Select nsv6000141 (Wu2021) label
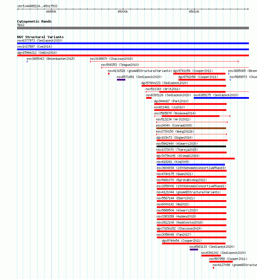 (x=173, y=204)
